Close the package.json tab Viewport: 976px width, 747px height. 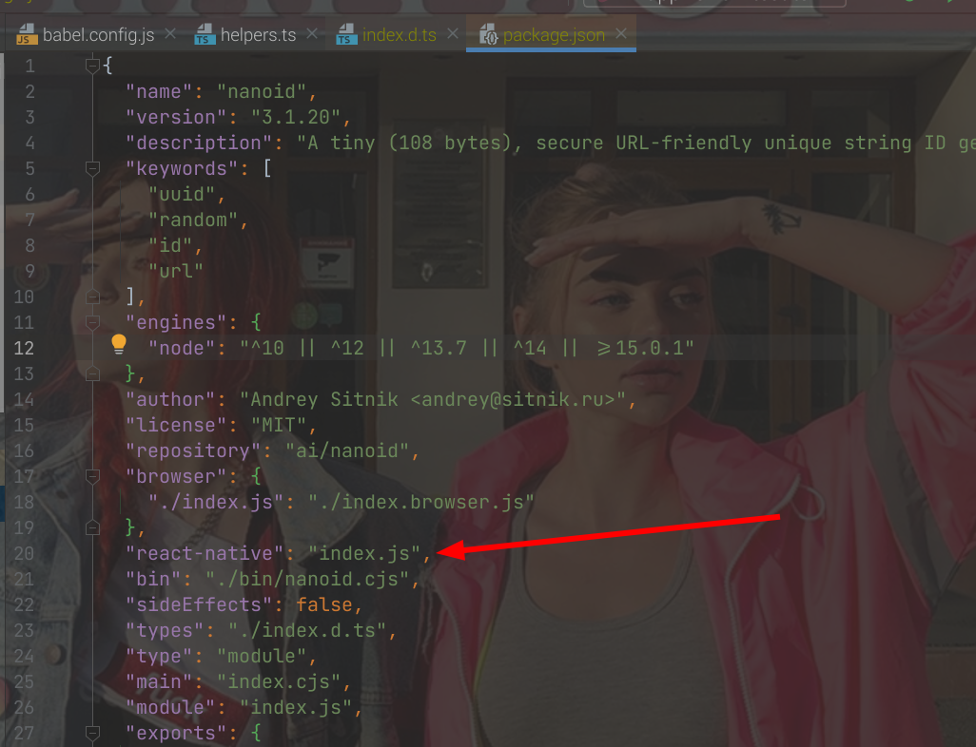(620, 34)
